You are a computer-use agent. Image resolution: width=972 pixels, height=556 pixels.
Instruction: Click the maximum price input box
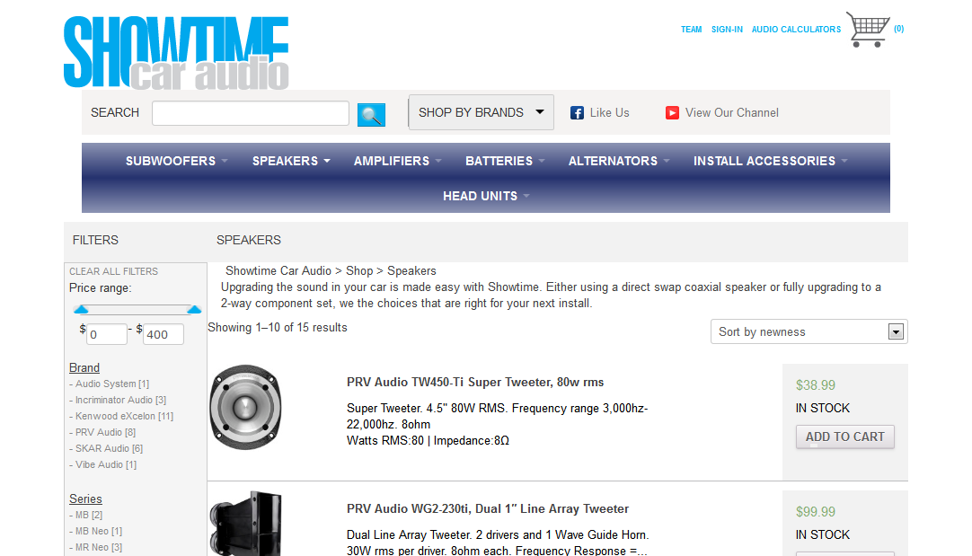(x=163, y=334)
